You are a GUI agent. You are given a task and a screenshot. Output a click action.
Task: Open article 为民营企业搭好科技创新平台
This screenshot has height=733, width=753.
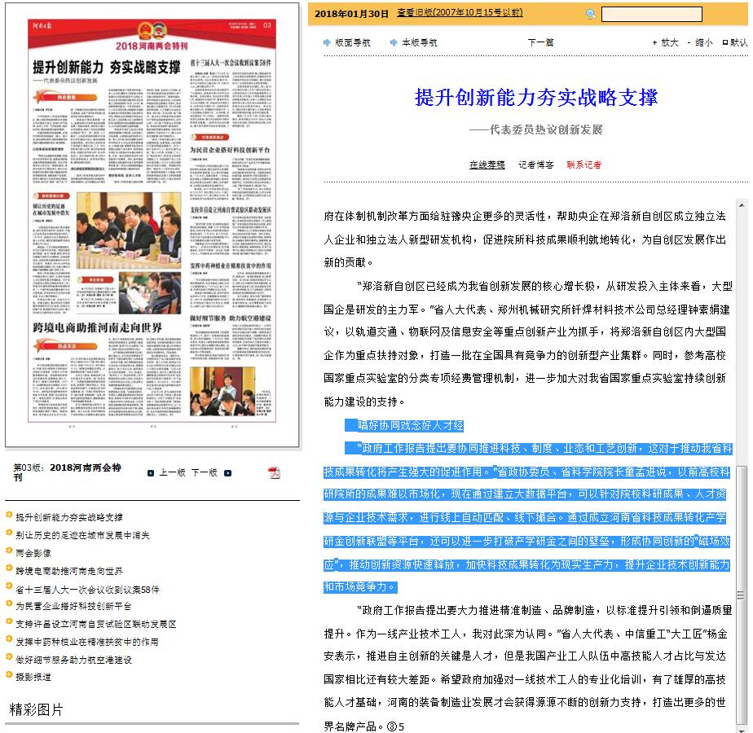pyautogui.click(x=73, y=606)
